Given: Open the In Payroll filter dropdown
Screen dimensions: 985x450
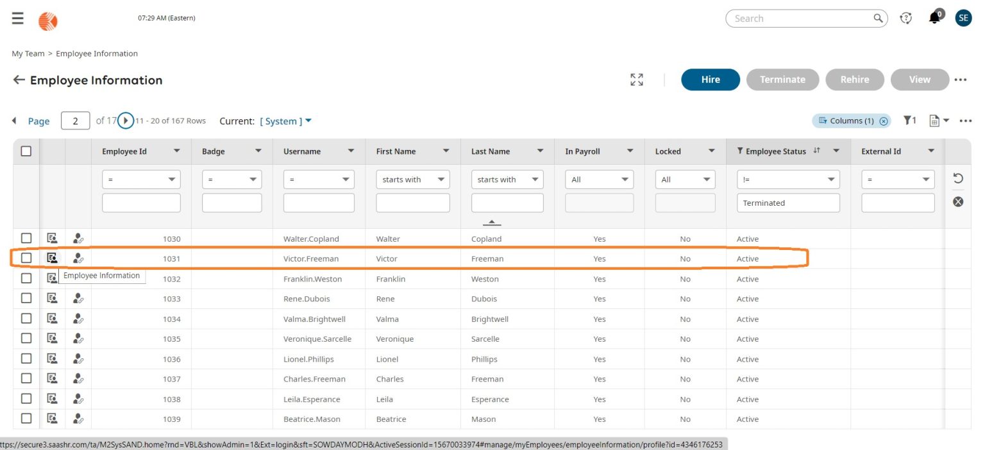Looking at the screenshot, I should click(598, 179).
